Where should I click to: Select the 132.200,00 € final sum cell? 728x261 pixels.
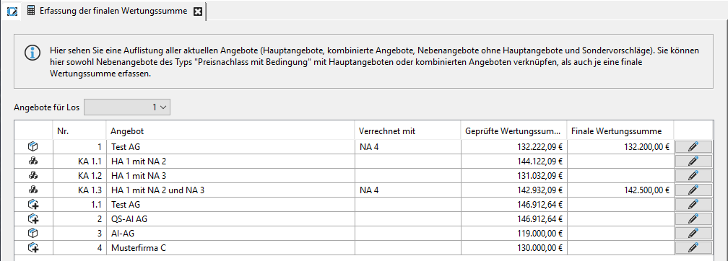click(x=620, y=147)
